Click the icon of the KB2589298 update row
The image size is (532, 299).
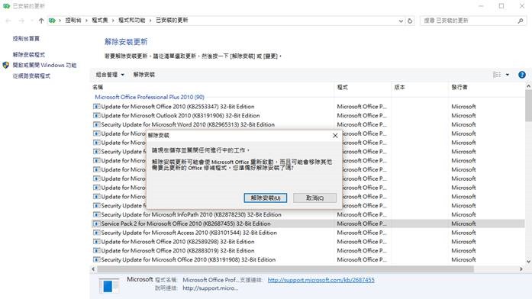(97, 242)
